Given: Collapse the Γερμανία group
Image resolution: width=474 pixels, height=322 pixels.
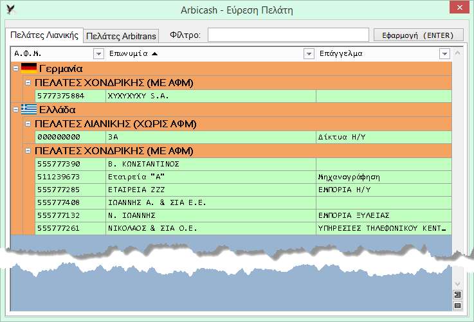Looking at the screenshot, I should point(15,69).
